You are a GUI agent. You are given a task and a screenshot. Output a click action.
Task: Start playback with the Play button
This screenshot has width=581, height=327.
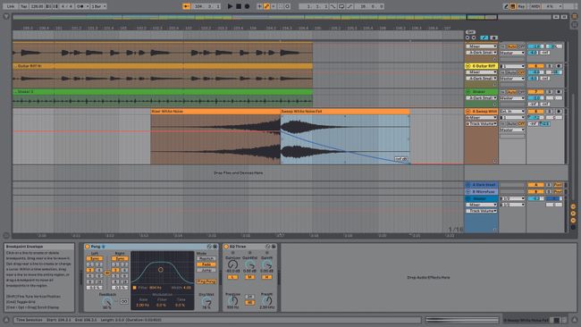tap(230, 6)
